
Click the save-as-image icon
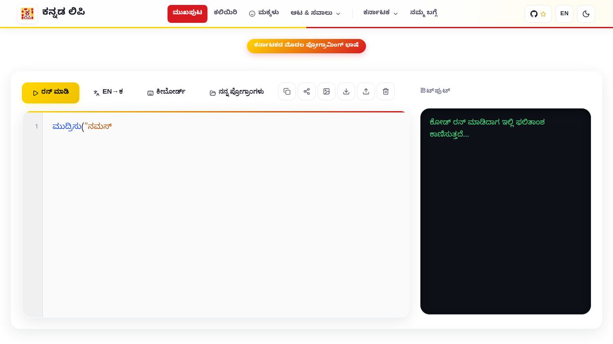point(326,91)
